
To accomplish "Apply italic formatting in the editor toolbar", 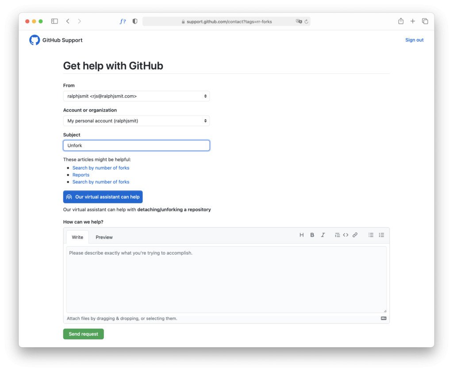I will coord(323,235).
